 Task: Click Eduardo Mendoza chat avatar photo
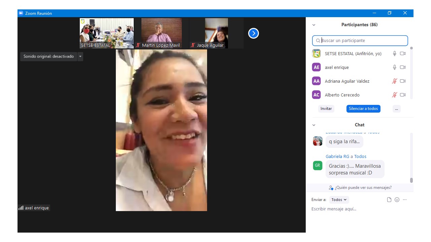[x=318, y=141]
